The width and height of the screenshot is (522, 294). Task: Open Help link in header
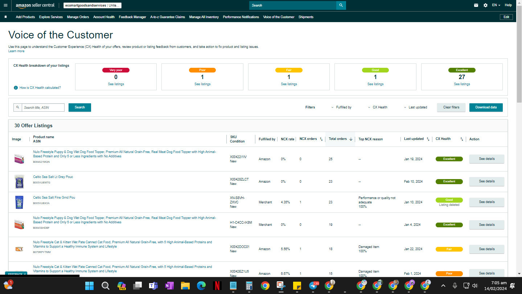508,5
